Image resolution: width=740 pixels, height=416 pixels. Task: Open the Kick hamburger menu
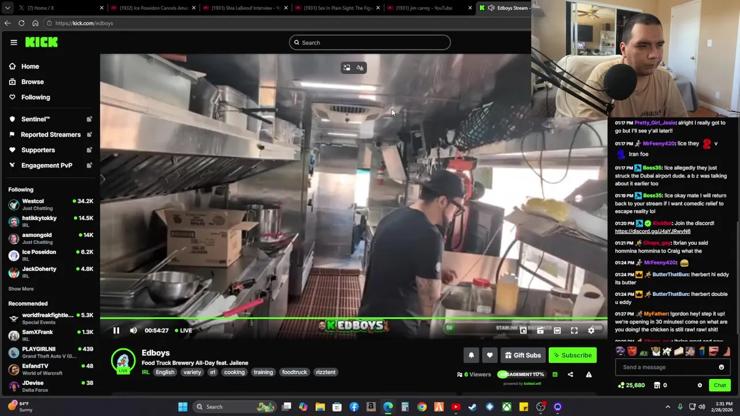(14, 42)
